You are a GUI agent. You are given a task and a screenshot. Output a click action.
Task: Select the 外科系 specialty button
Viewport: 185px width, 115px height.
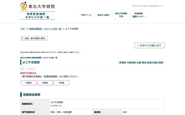point(45,83)
